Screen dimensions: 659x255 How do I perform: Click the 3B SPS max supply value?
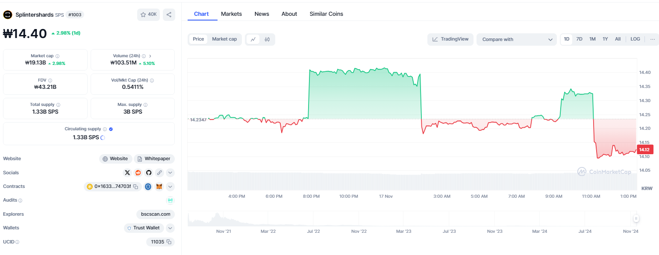point(132,112)
